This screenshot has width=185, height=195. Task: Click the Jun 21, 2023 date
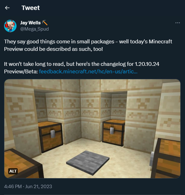[x=39, y=186]
